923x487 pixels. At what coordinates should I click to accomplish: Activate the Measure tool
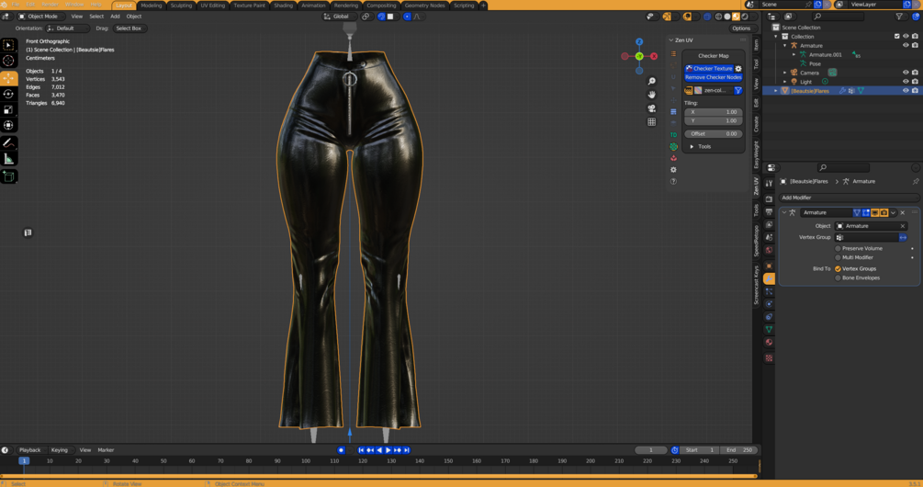9,159
